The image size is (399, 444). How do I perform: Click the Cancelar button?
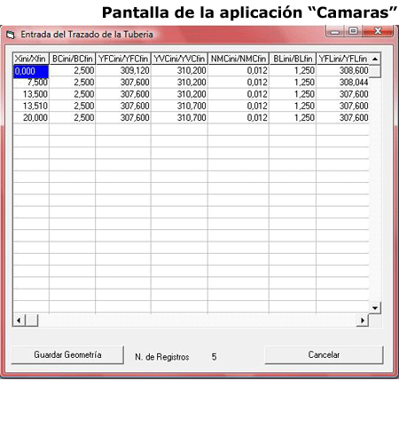324,354
